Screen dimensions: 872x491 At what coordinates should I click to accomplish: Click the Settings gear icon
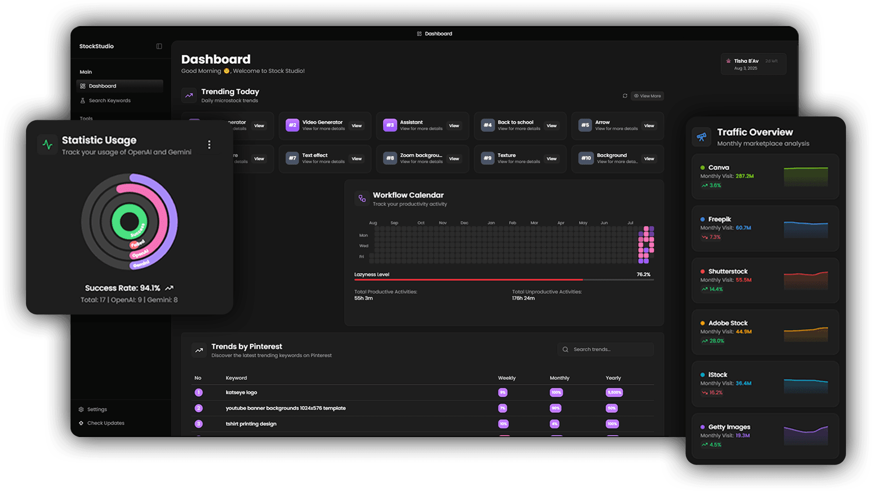(x=81, y=410)
